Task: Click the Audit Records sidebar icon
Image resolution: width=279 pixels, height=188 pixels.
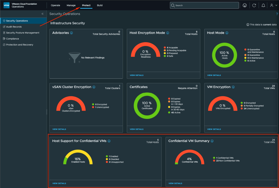Action: click(4, 27)
